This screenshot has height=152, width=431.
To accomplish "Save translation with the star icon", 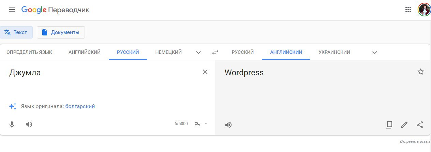I will tap(421, 72).
